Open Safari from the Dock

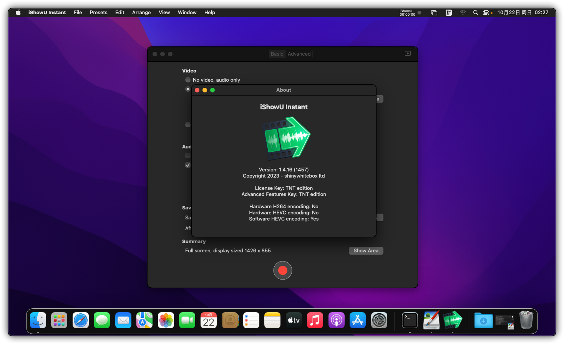click(x=81, y=320)
